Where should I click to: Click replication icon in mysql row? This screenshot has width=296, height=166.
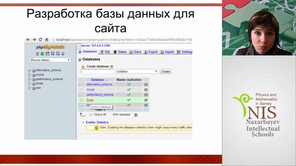[146, 90]
